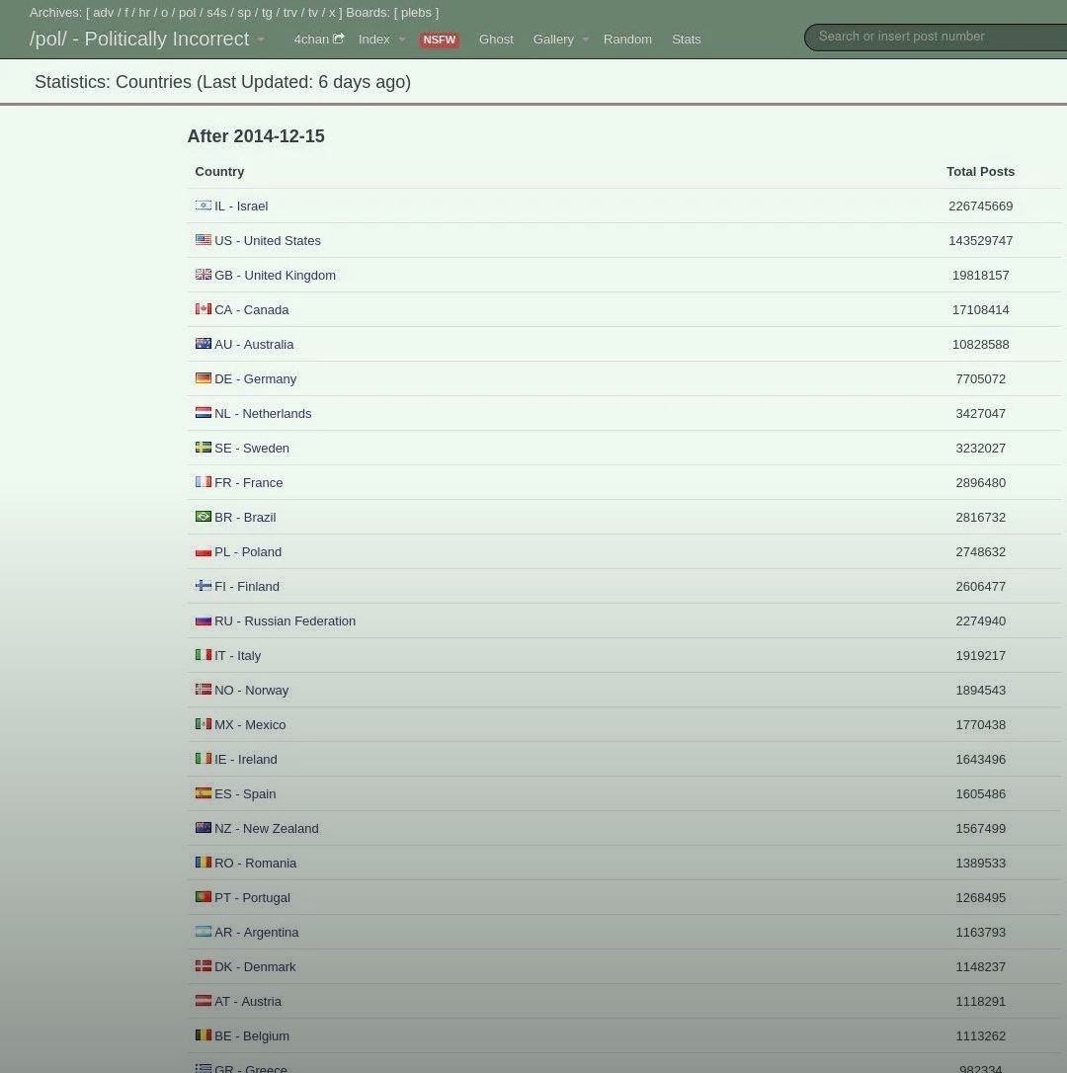The image size is (1067, 1073).
Task: Click the Israel flag icon
Action: pyautogui.click(x=204, y=206)
